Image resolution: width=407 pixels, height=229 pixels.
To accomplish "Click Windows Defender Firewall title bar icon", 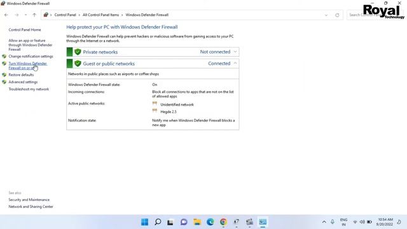I will coord(3,3).
